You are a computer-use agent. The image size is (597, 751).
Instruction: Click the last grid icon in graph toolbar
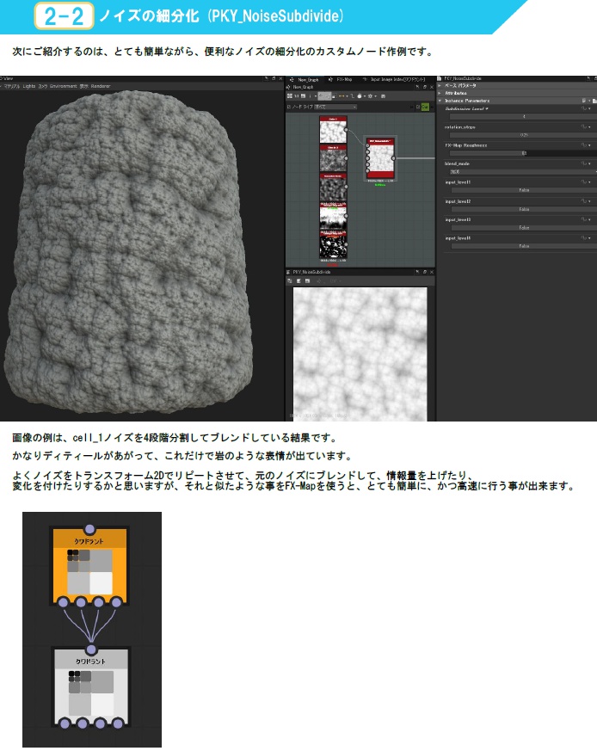pyautogui.click(x=384, y=96)
